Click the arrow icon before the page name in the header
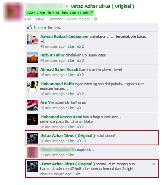Screen dimensions: 167x185 click(67, 6)
